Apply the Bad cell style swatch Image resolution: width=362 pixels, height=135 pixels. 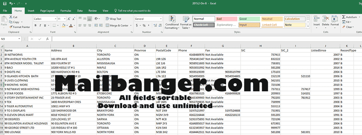[x=226, y=19]
